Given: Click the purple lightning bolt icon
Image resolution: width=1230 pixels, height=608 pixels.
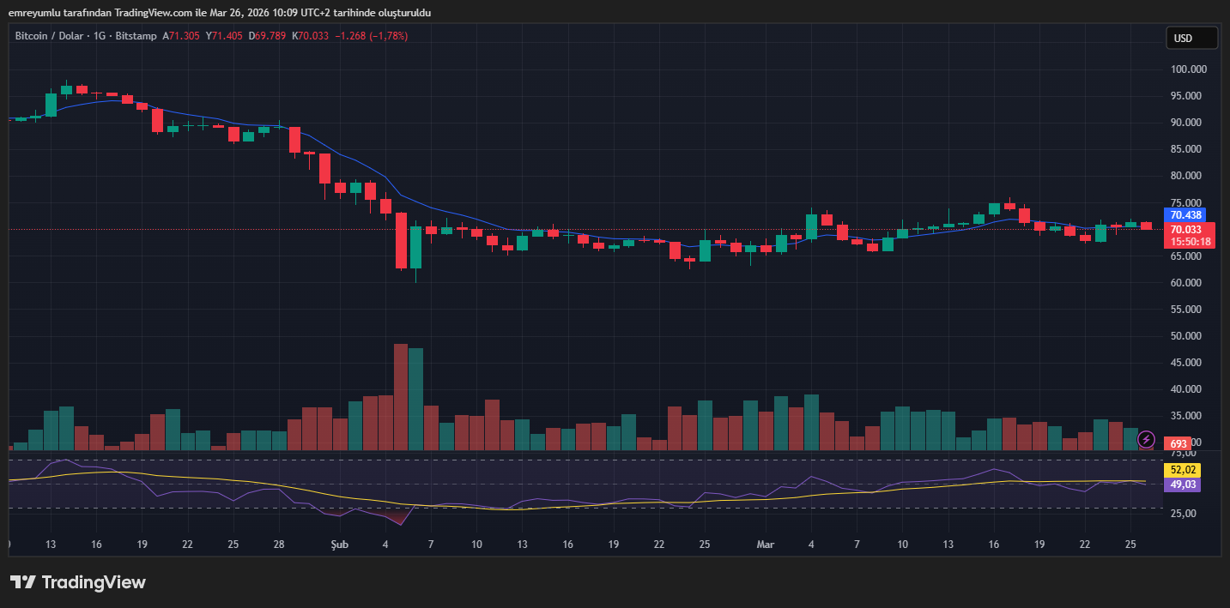Looking at the screenshot, I should 1146,440.
